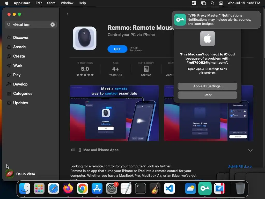Open Terminal from the Dock
Viewport: 265px width, 199px height.
point(141,188)
